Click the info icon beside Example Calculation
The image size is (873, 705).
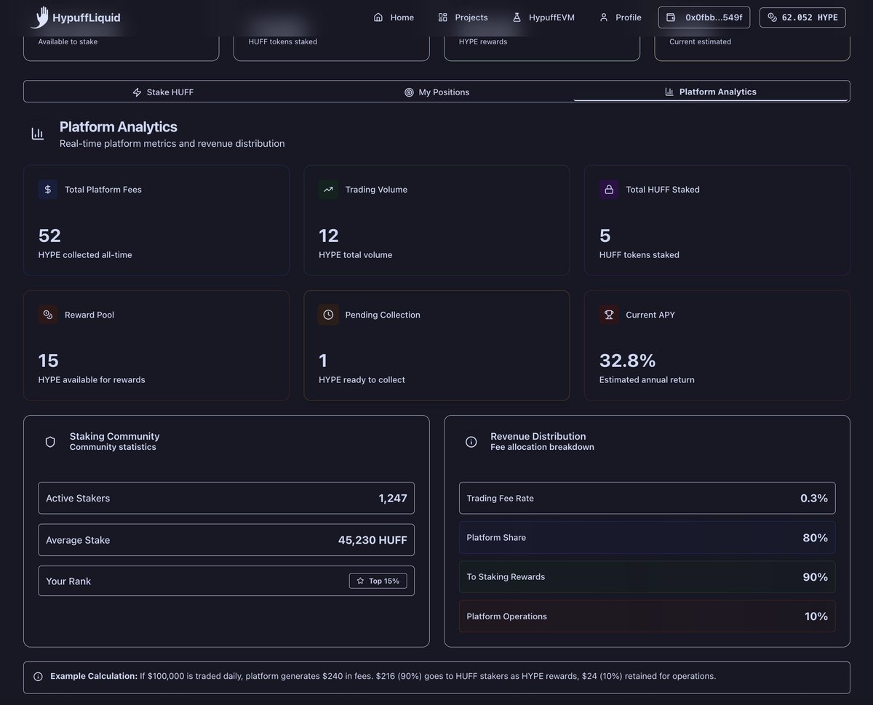tap(38, 677)
